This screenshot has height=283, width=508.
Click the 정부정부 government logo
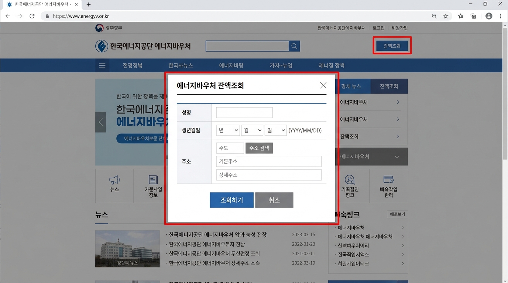109,28
